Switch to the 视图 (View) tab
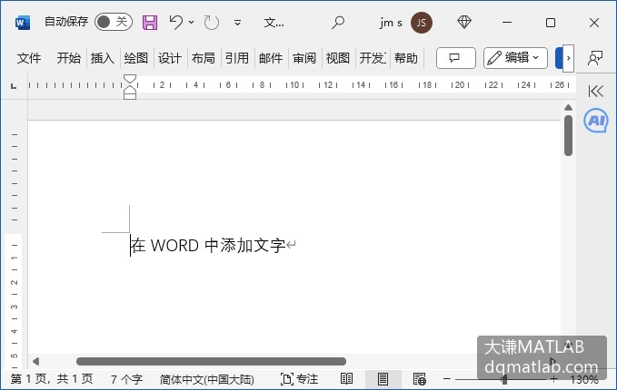Viewport: 617px width, 390px height. pyautogui.click(x=338, y=58)
